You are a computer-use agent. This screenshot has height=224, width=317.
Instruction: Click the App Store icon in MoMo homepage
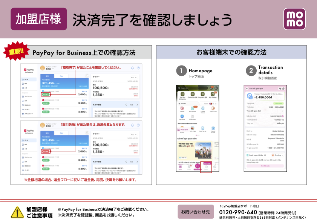click(182, 116)
